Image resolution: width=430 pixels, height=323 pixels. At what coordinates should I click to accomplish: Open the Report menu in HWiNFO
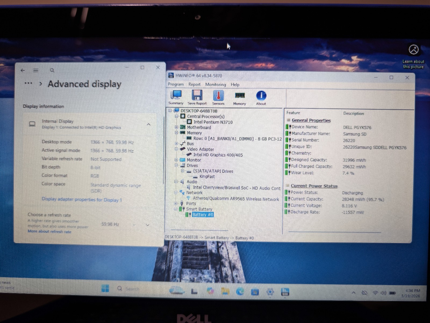click(194, 85)
